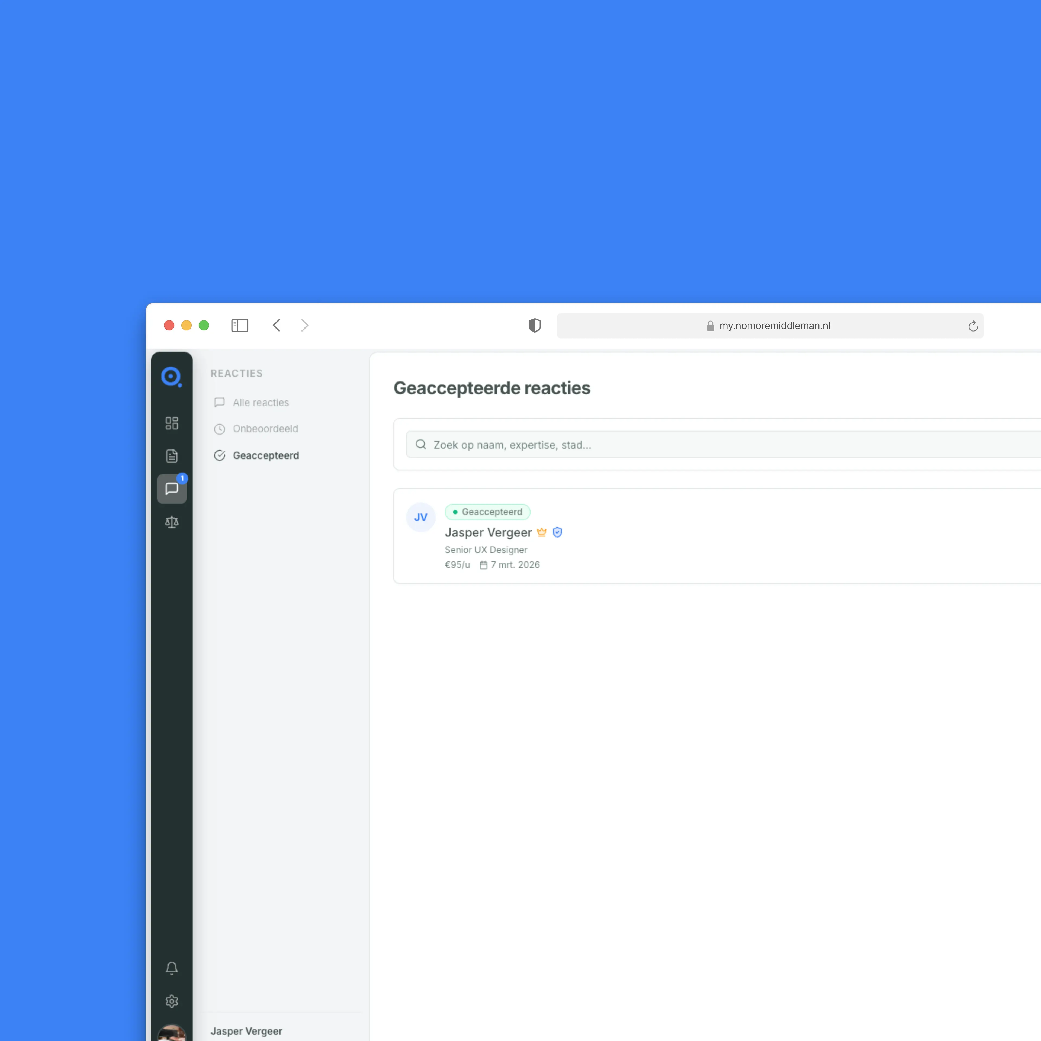Select Onbeoordeeld filter in sidebar

(265, 429)
